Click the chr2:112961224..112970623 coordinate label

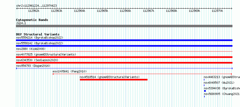36,6
